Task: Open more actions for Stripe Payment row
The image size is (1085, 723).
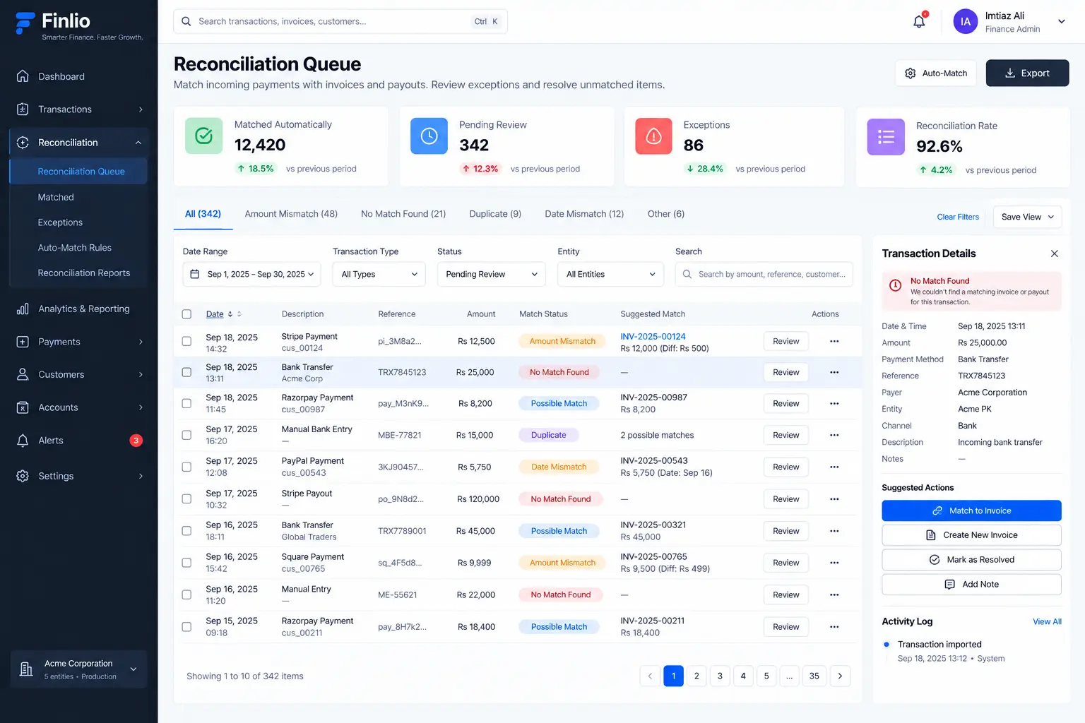Action: click(834, 341)
